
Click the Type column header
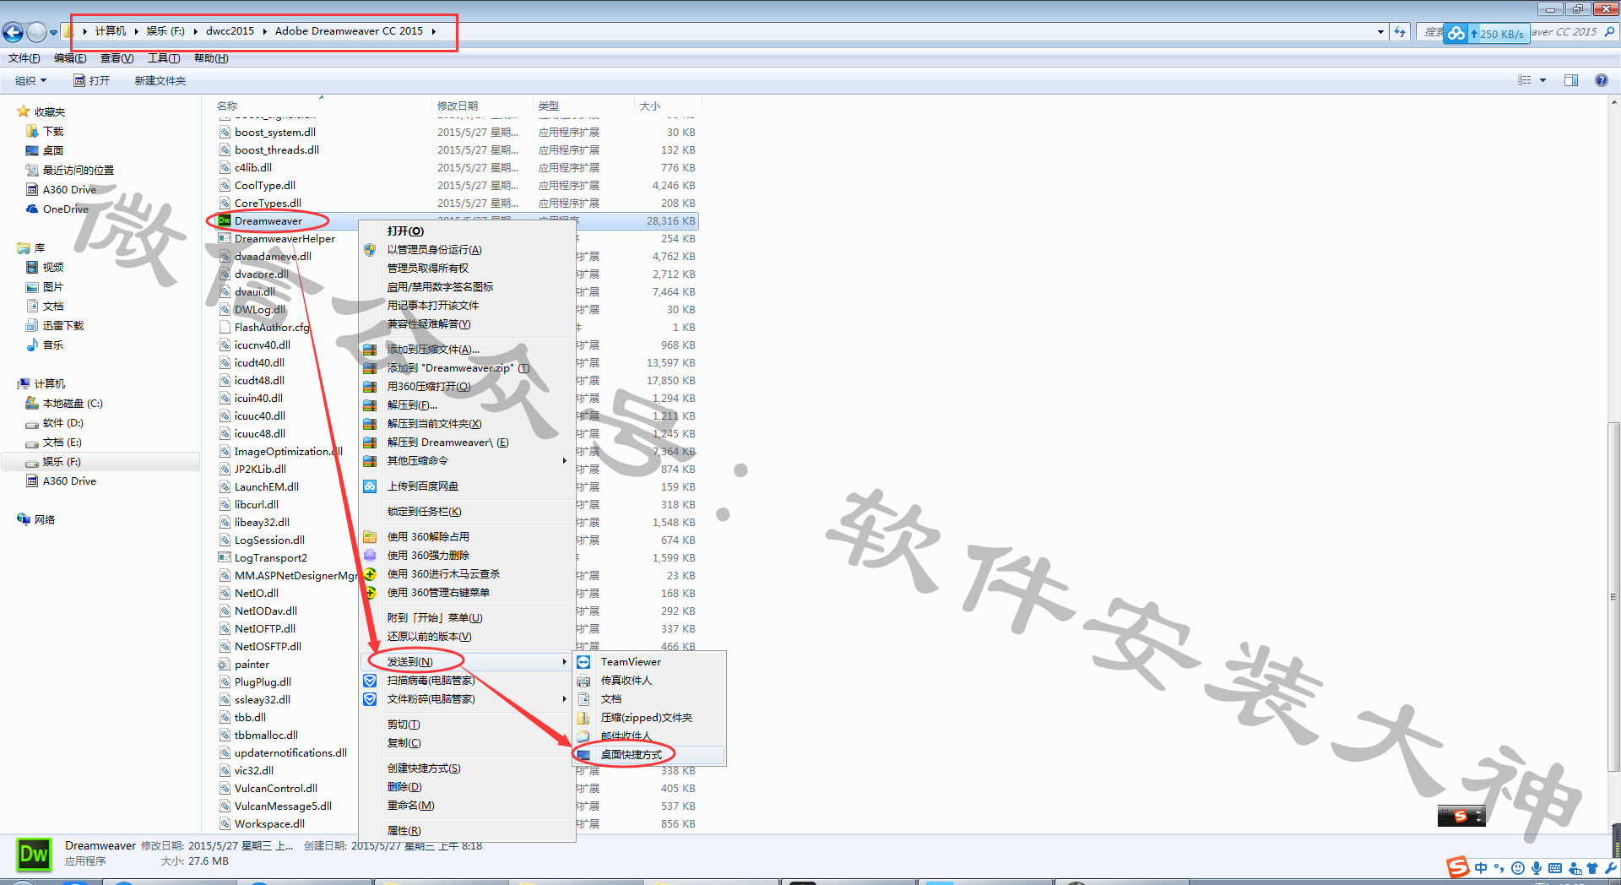tap(583, 106)
